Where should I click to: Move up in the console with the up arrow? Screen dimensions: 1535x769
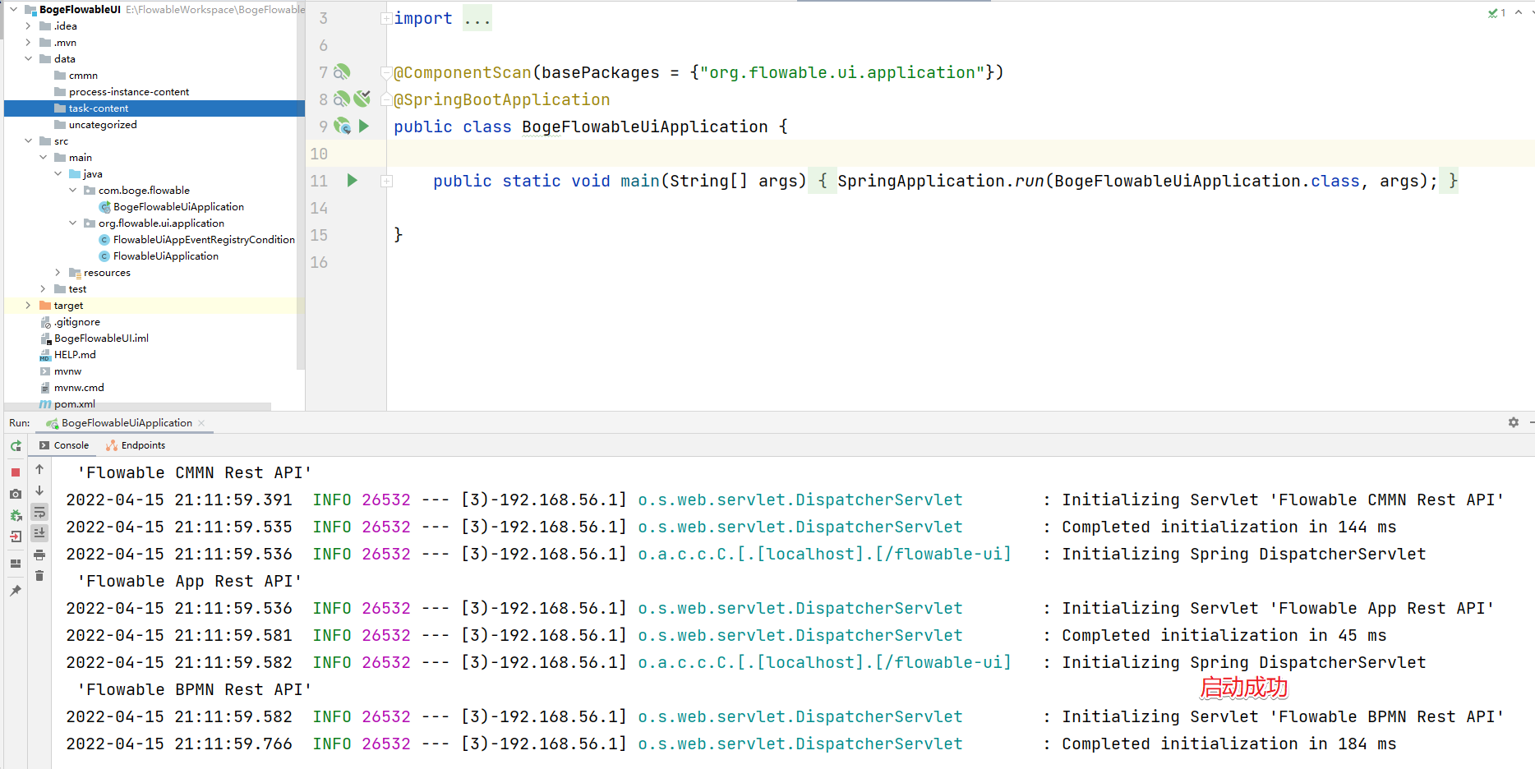(x=39, y=469)
